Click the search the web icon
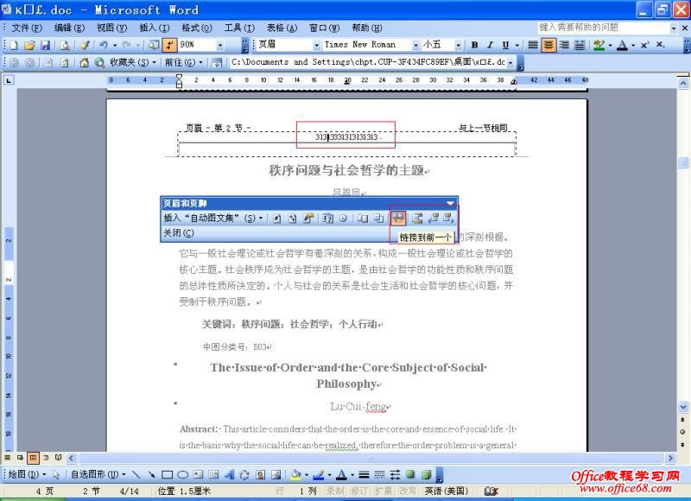691x501 pixels. click(99, 62)
